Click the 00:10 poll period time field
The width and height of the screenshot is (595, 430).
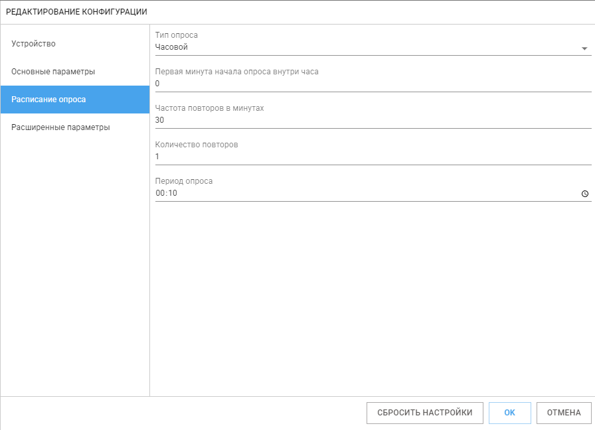click(x=366, y=193)
